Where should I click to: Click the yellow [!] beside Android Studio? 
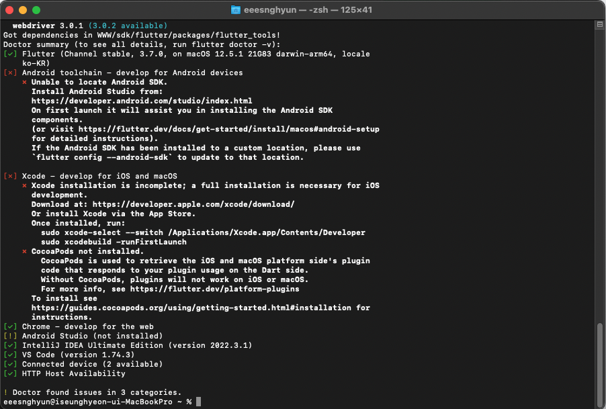[x=10, y=336]
